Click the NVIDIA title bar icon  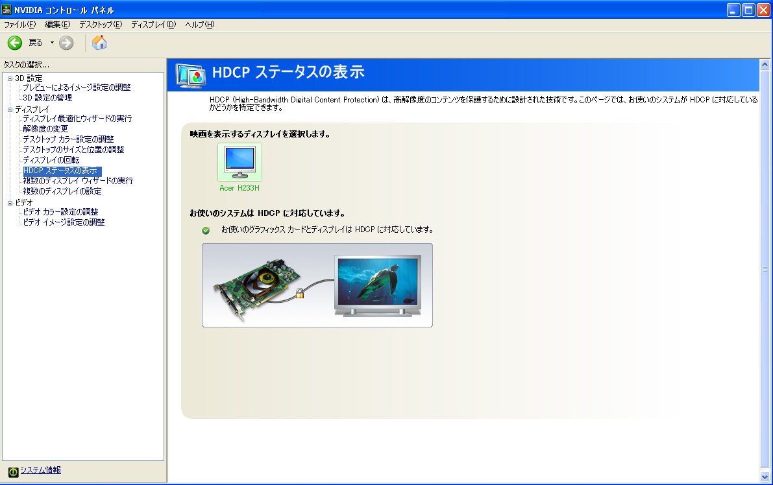click(x=6, y=10)
